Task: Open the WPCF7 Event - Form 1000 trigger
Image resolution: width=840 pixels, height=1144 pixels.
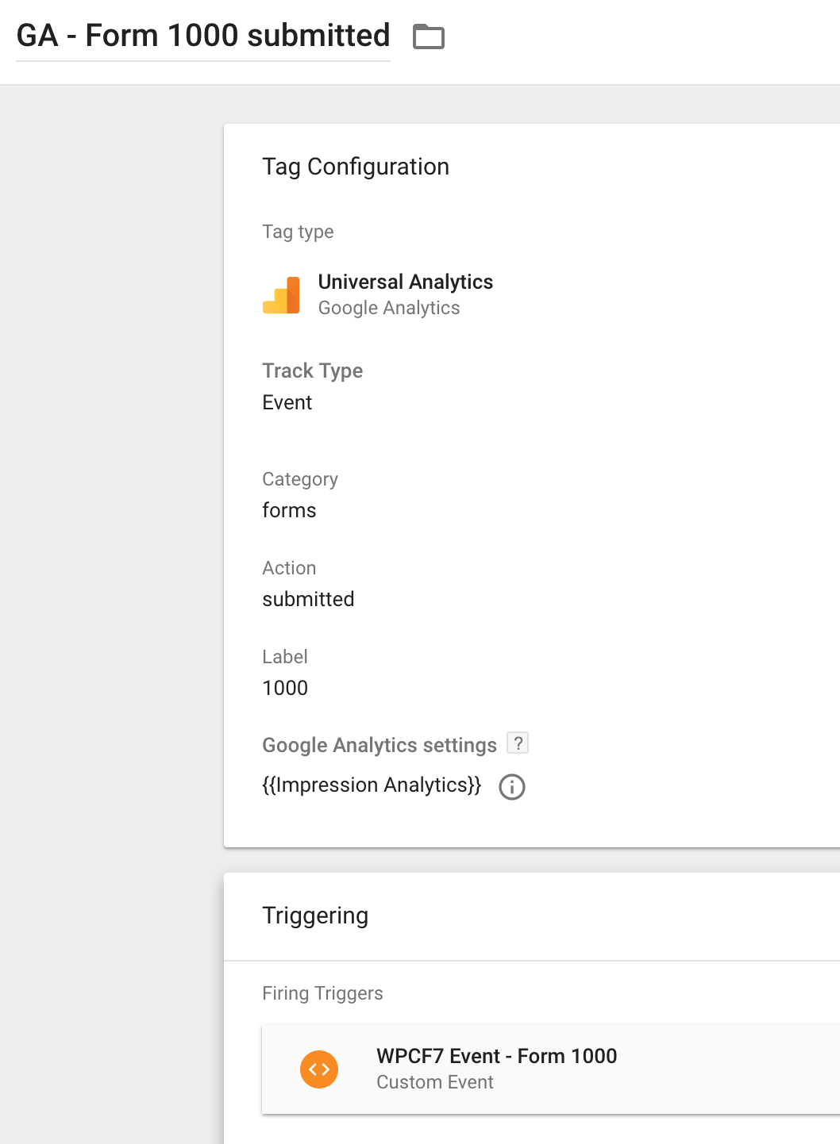Action: click(551, 1069)
